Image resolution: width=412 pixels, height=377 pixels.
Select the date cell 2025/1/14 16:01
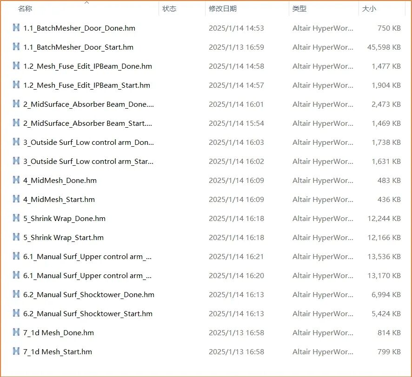[236, 104]
